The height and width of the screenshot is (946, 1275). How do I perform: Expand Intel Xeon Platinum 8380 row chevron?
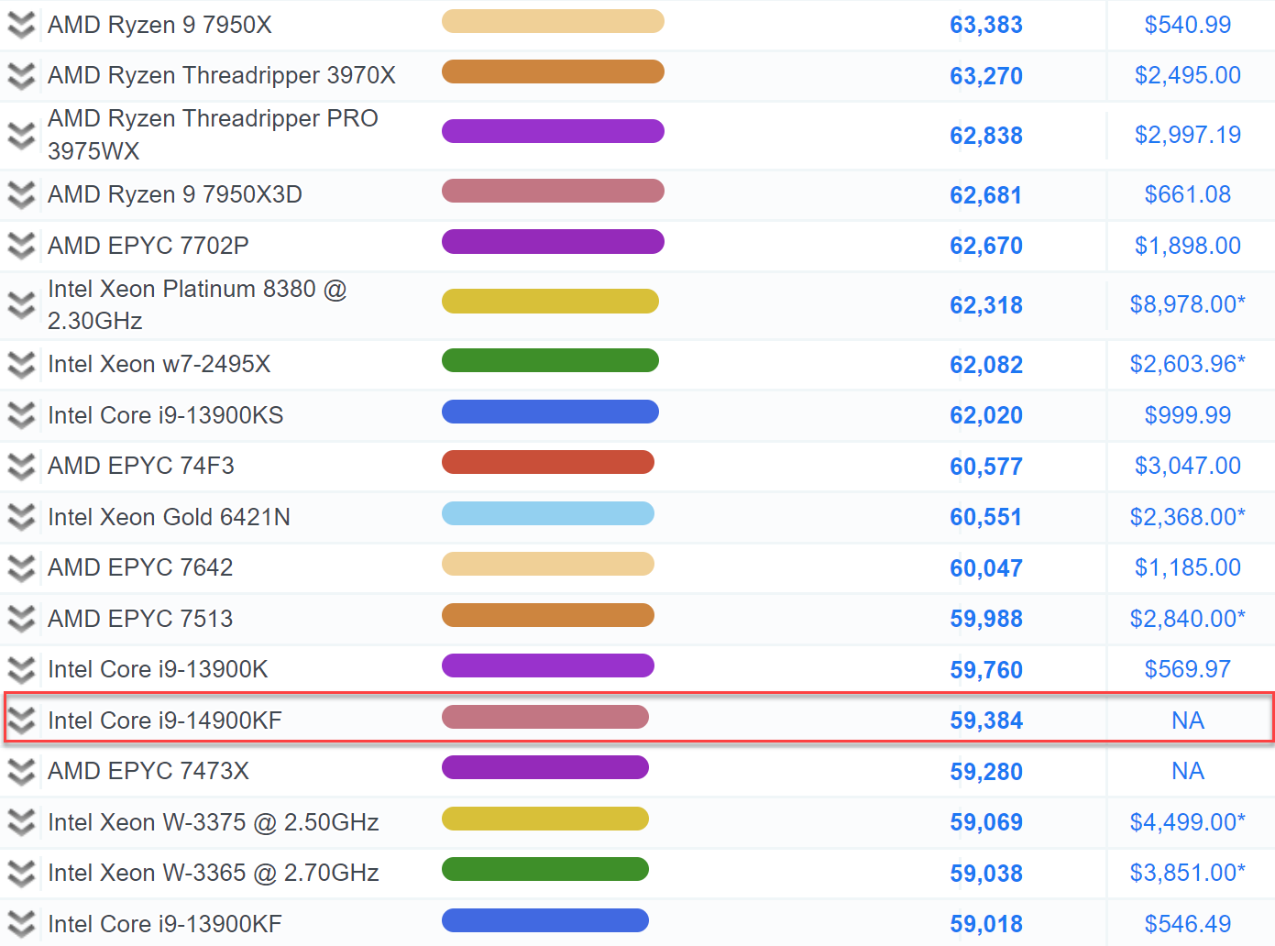(21, 304)
